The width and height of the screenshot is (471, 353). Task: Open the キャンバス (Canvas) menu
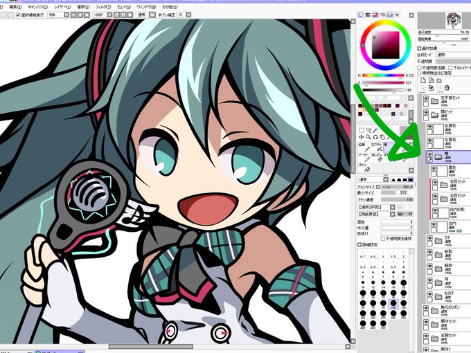tap(37, 7)
